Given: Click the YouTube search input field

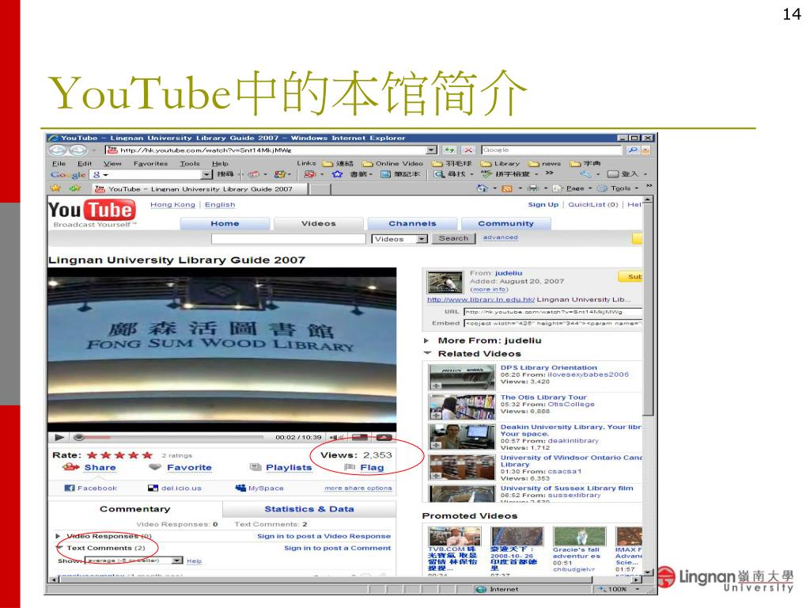Looking at the screenshot, I should tap(289, 238).
